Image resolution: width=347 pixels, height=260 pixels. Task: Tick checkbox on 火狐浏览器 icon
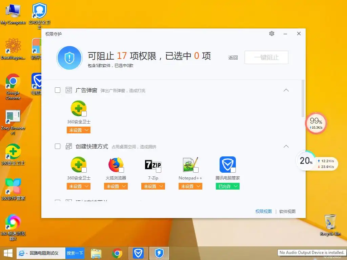[x=121, y=170]
